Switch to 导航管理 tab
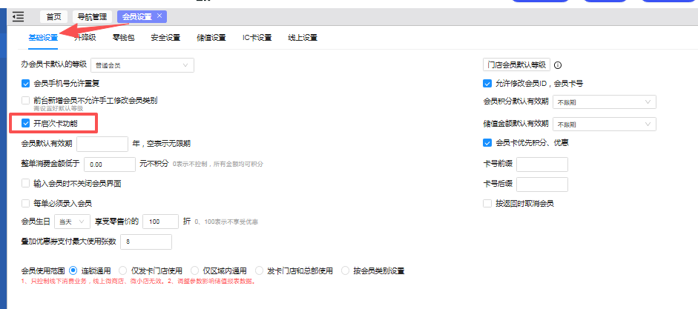This screenshot has width=698, height=309. (92, 17)
